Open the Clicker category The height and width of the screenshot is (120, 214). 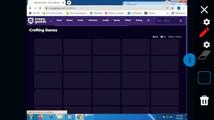pos(128,20)
